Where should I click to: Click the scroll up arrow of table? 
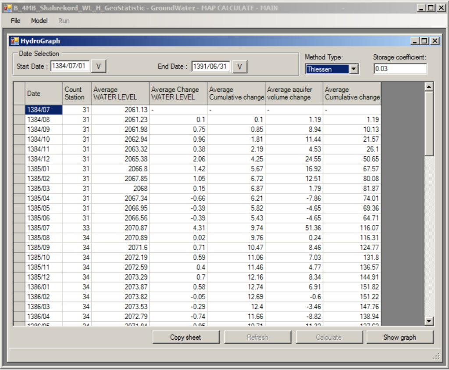429,87
